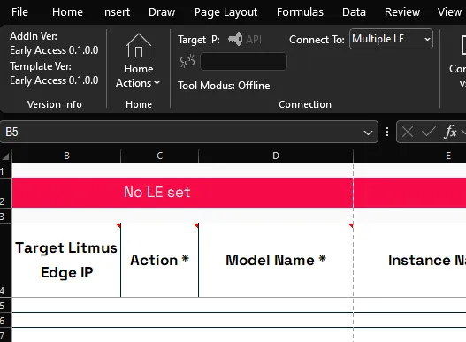Expand the Home Actions dropdown arrow
This screenshot has width=466, height=342.
click(x=157, y=83)
